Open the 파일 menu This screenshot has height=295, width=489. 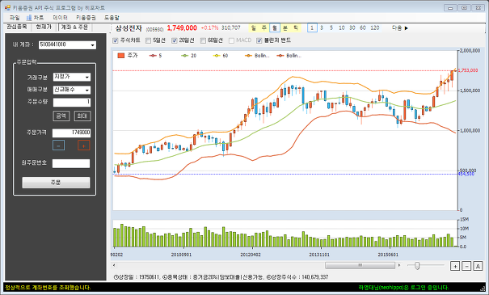click(x=15, y=18)
